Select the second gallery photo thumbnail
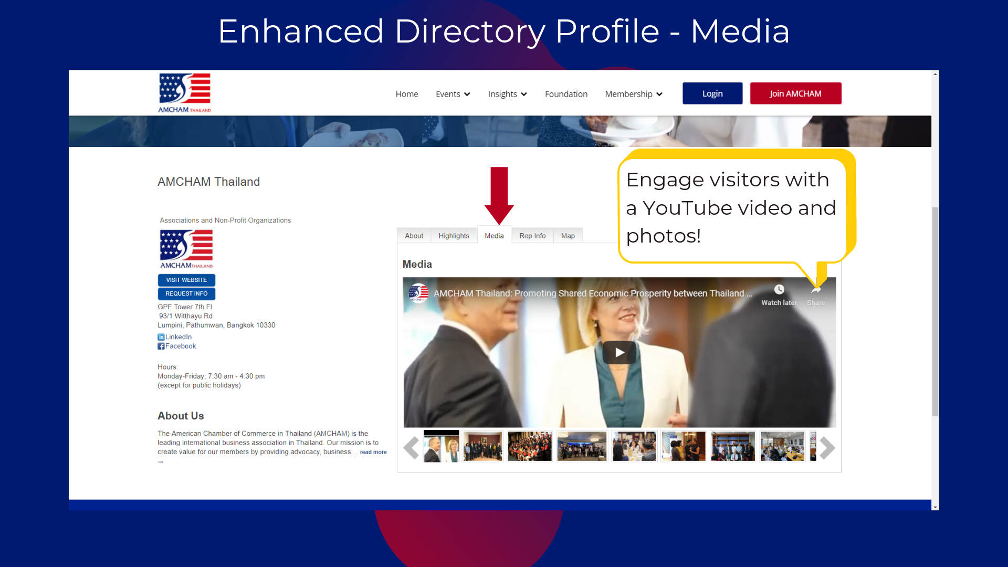1008x567 pixels. tap(482, 446)
